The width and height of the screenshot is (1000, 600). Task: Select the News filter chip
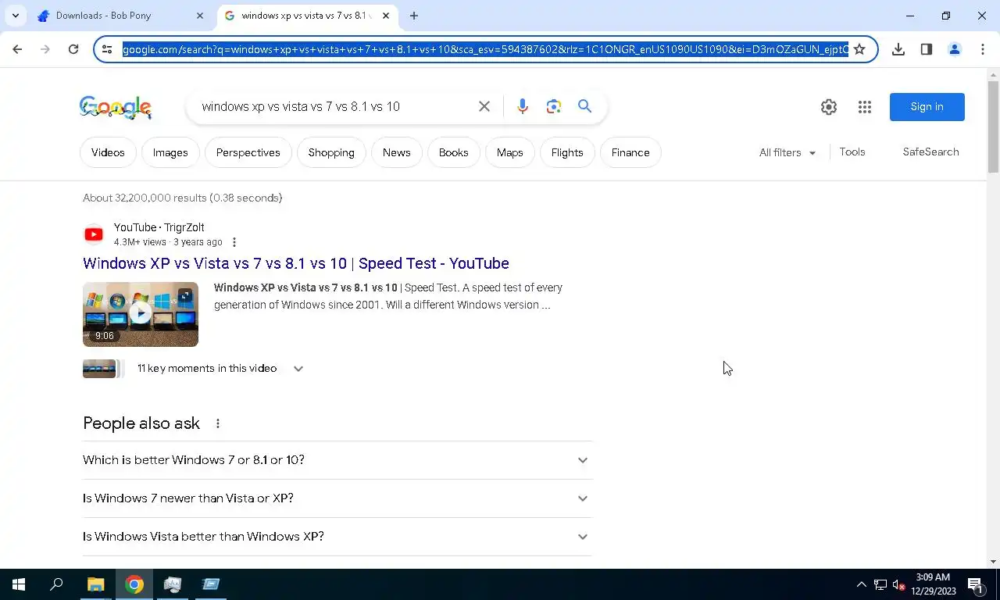click(396, 152)
